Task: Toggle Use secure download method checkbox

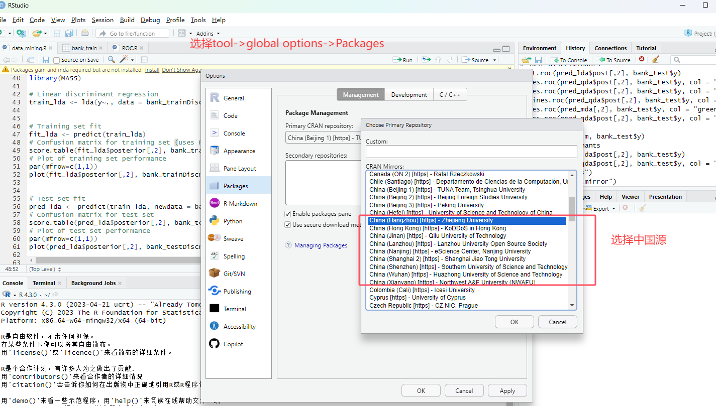Action: [288, 225]
